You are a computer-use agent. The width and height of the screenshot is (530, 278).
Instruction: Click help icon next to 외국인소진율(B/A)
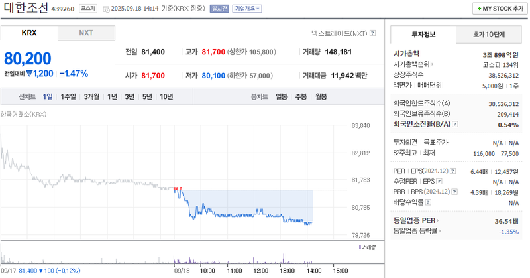pyautogui.click(x=455, y=124)
